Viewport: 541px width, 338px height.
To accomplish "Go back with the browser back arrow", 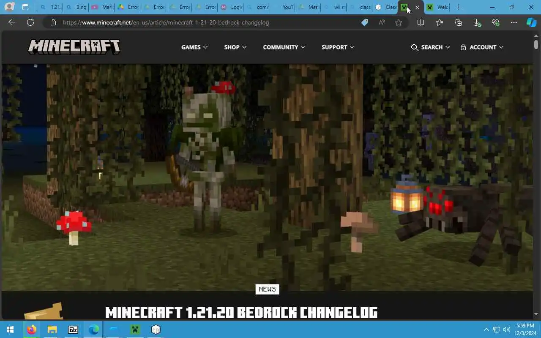I will coord(12,22).
